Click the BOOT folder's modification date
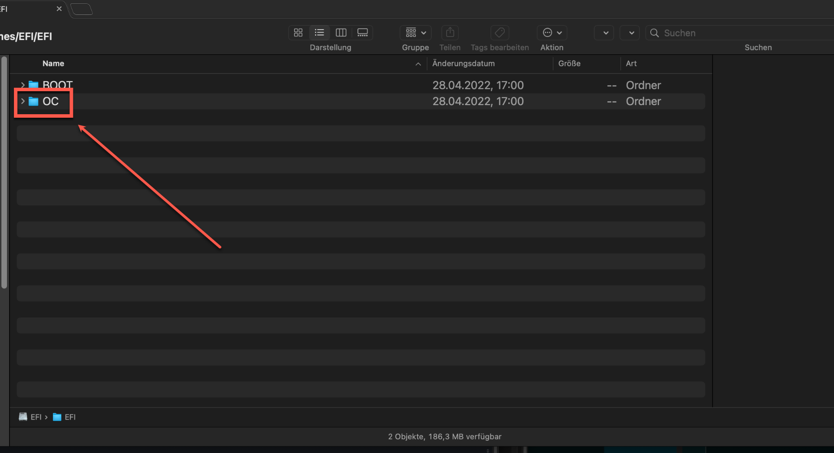The height and width of the screenshot is (453, 834). 478,85
